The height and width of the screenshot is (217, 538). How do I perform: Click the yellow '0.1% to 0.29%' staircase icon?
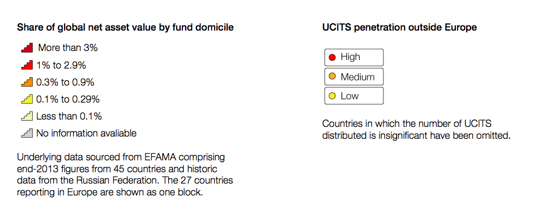27,99
